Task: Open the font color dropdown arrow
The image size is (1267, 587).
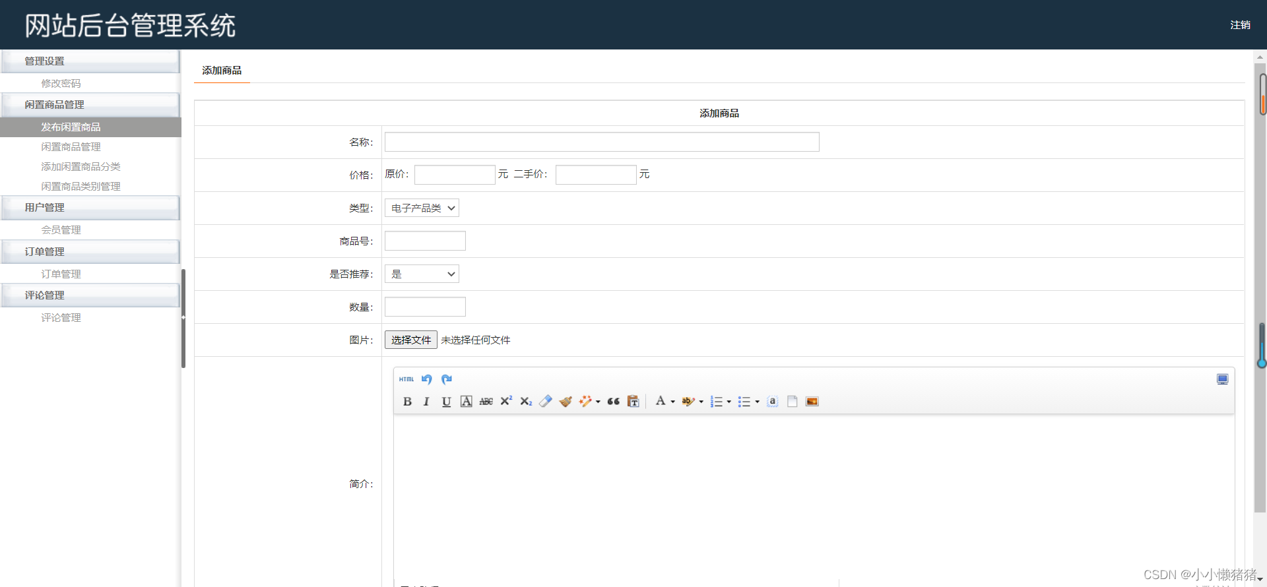Action: tap(673, 402)
